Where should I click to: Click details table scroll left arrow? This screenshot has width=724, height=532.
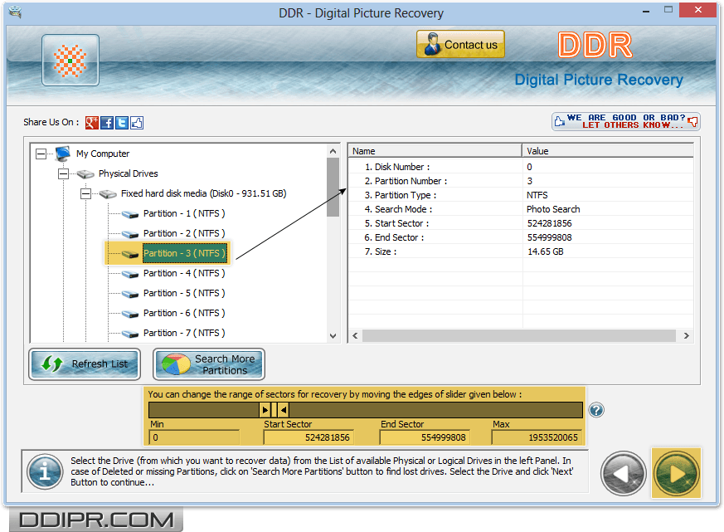355,336
